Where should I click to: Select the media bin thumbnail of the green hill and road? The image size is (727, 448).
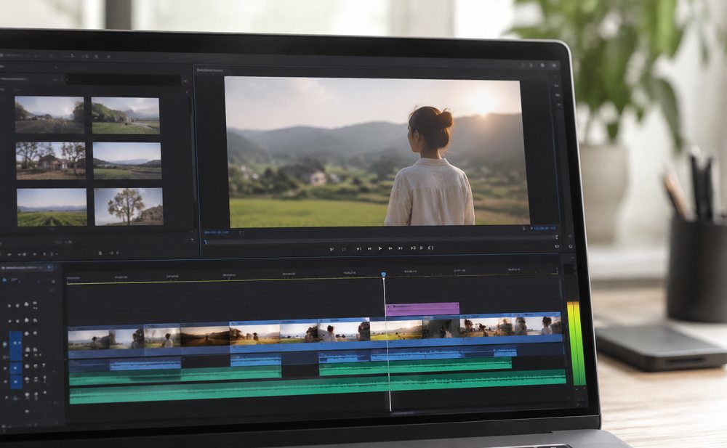[x=126, y=115]
